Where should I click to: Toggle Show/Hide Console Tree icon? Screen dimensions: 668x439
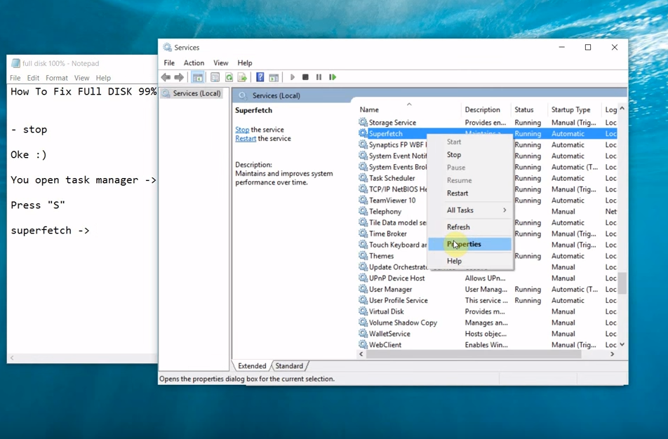point(198,77)
